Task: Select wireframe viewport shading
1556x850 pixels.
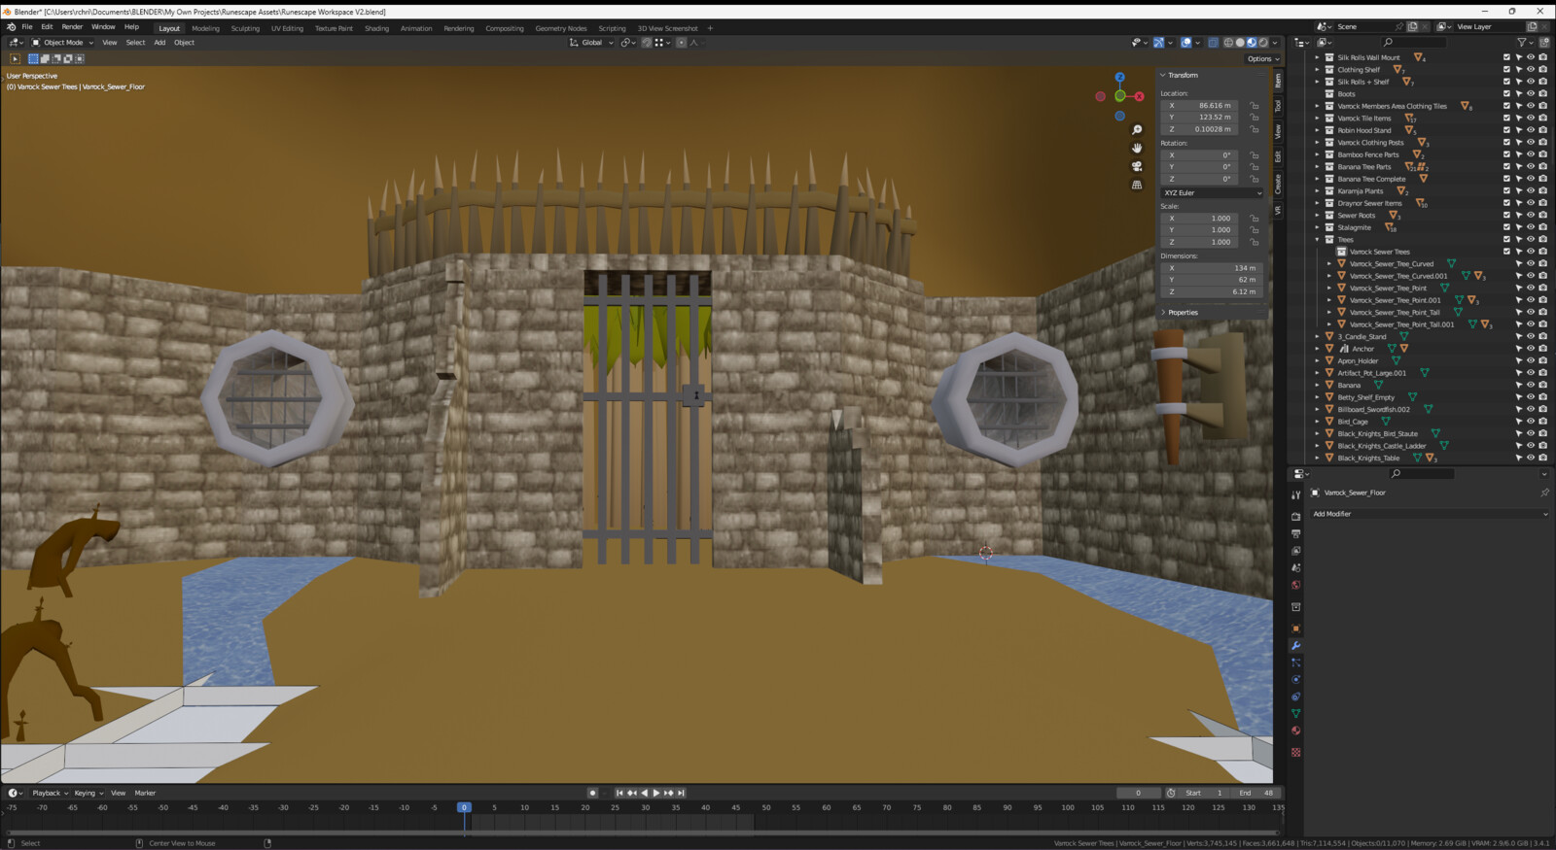Action: tap(1228, 43)
